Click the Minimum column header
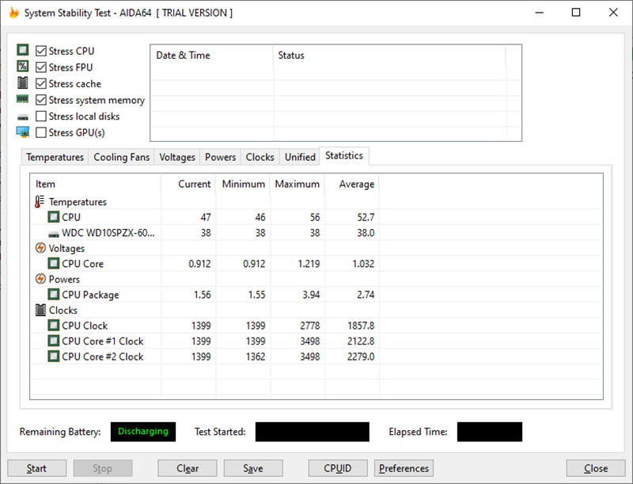This screenshot has height=484, width=633. [243, 185]
